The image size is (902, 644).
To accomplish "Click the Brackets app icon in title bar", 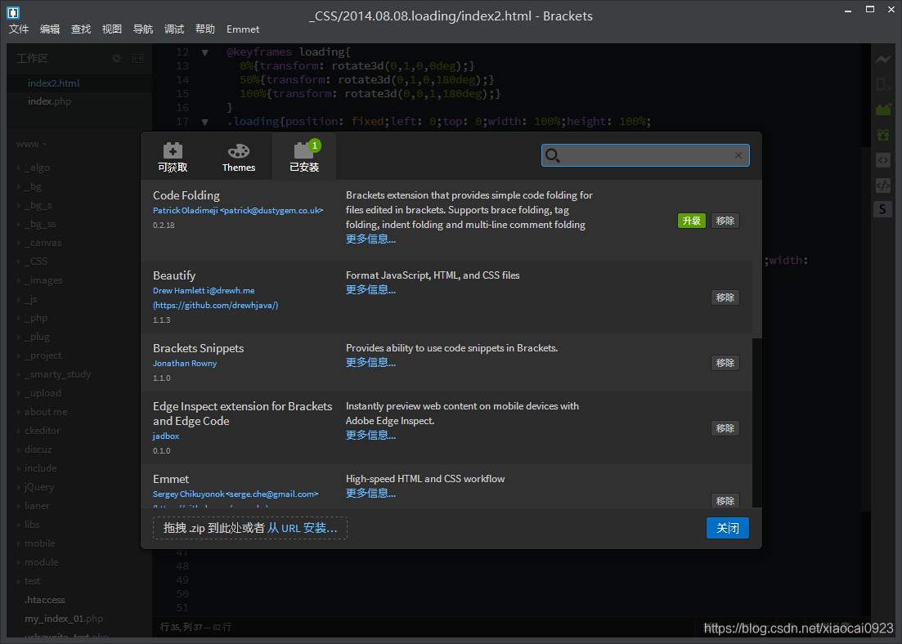I will tap(12, 12).
